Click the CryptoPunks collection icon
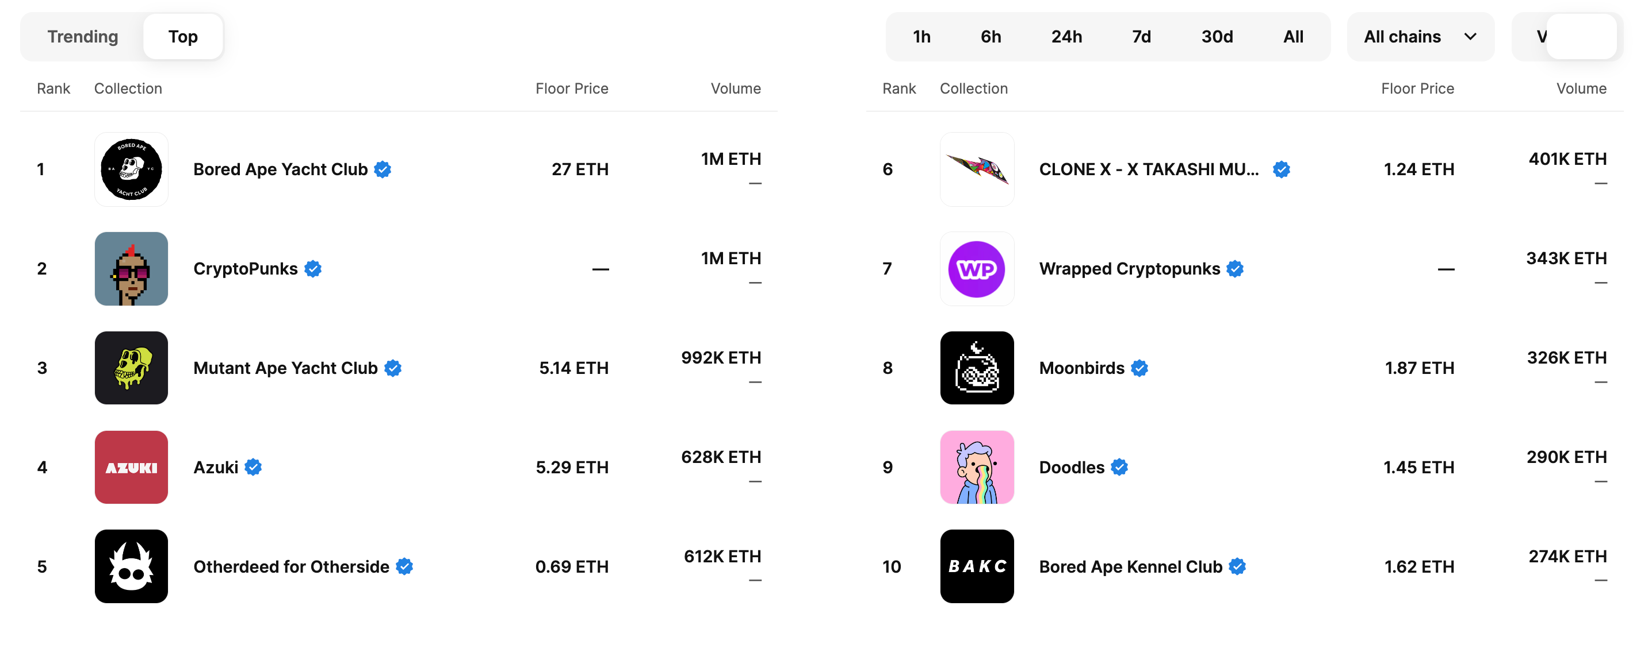The image size is (1652, 664). pyautogui.click(x=131, y=267)
